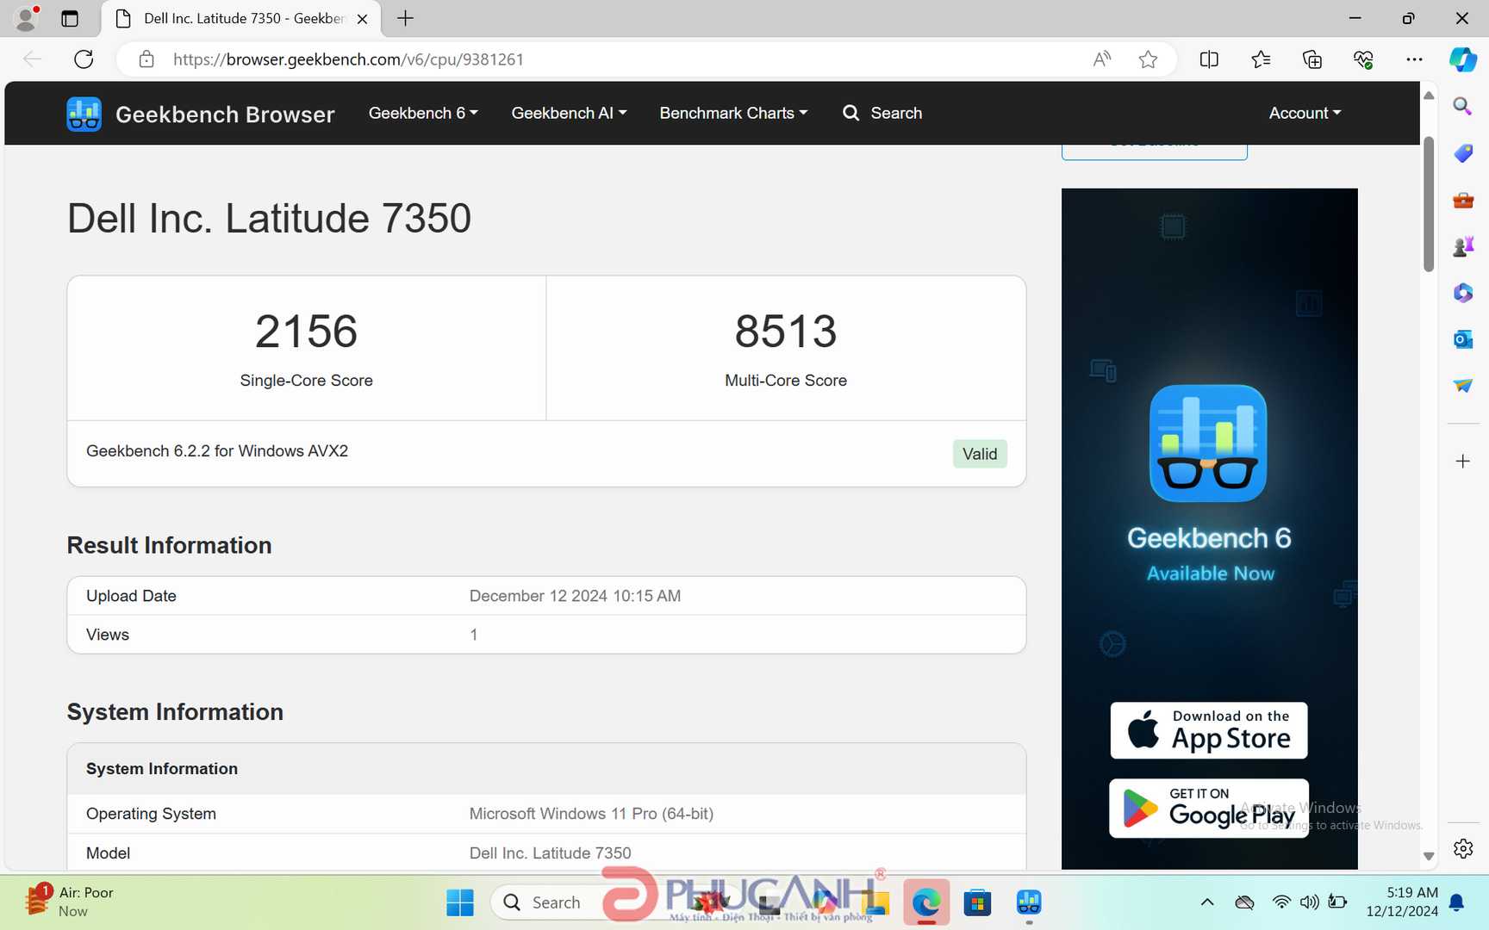This screenshot has width=1489, height=930.
Task: Click the scrollbar up arrow
Action: click(x=1429, y=96)
